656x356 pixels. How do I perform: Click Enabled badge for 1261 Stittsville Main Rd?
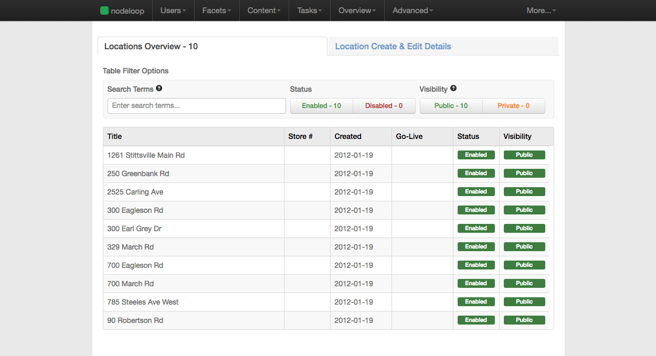[x=476, y=155]
